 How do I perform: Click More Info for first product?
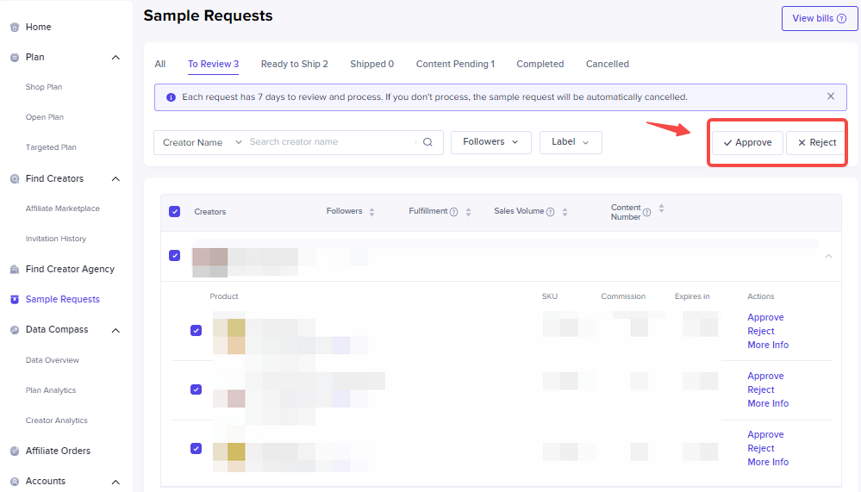click(x=768, y=346)
